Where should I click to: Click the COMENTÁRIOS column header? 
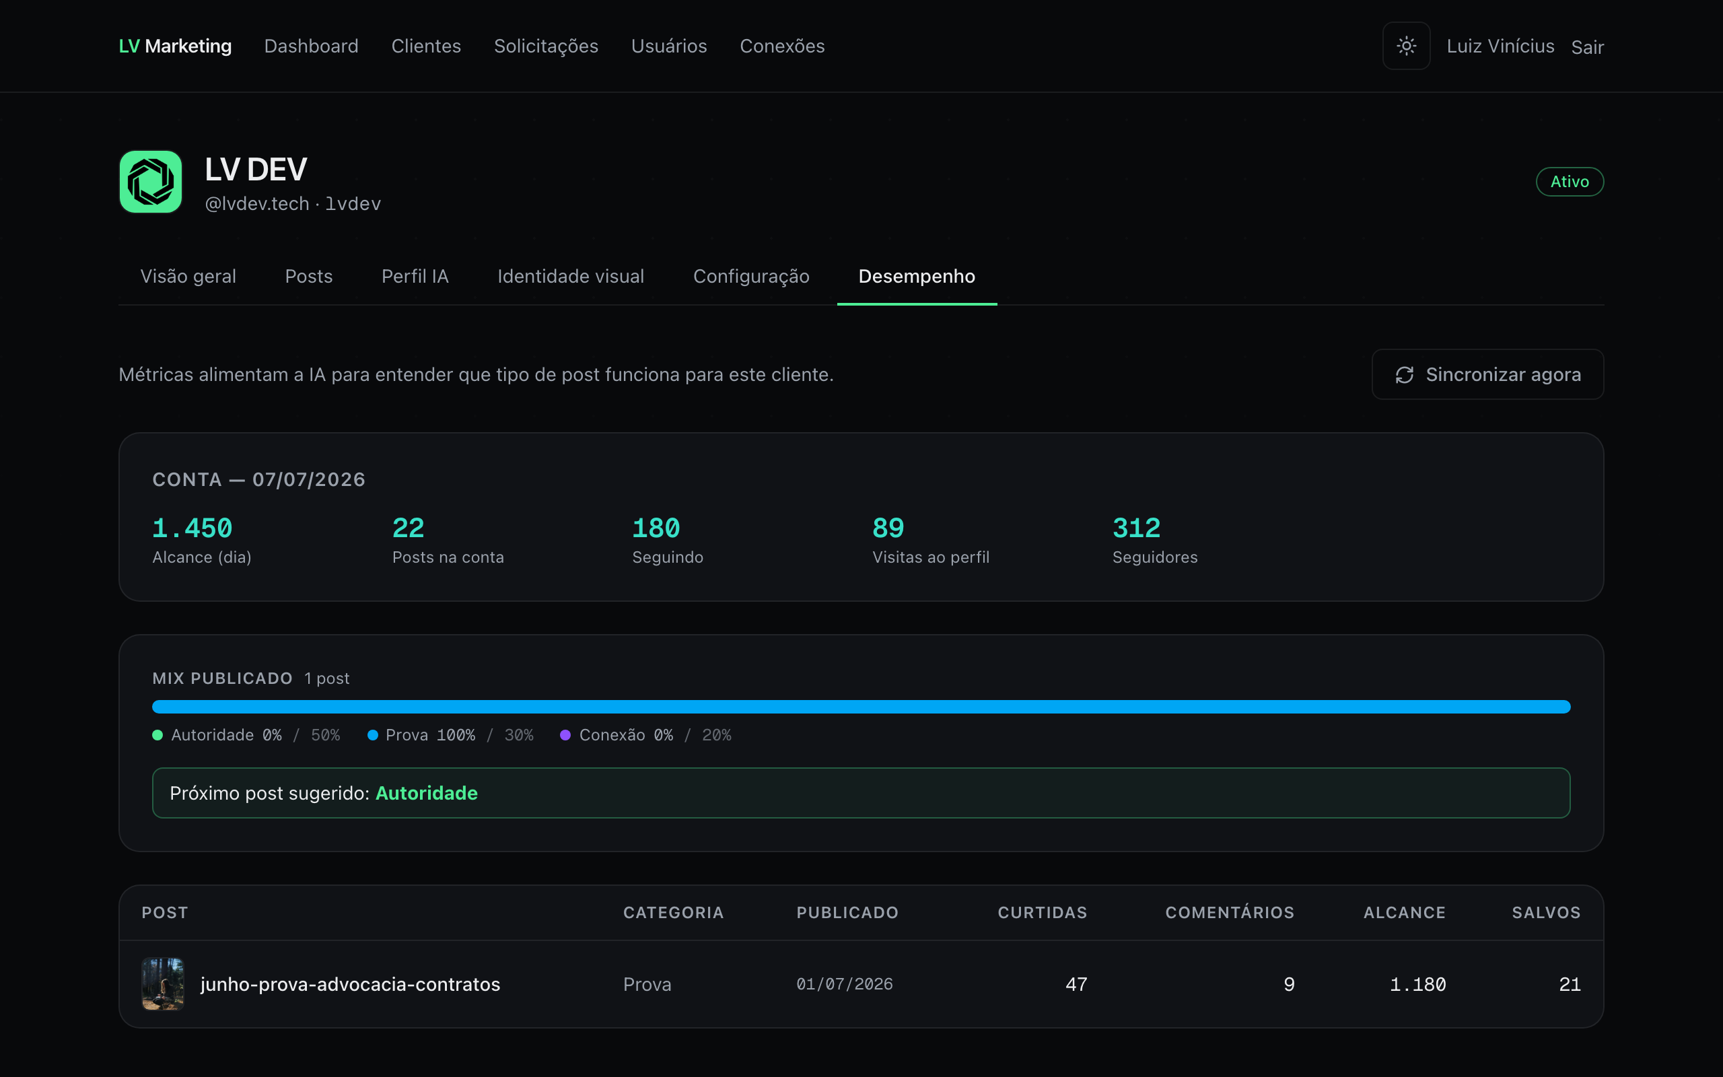pyautogui.click(x=1230, y=913)
